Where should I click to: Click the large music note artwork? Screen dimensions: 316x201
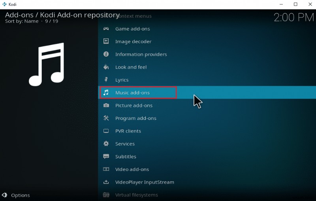point(47,64)
